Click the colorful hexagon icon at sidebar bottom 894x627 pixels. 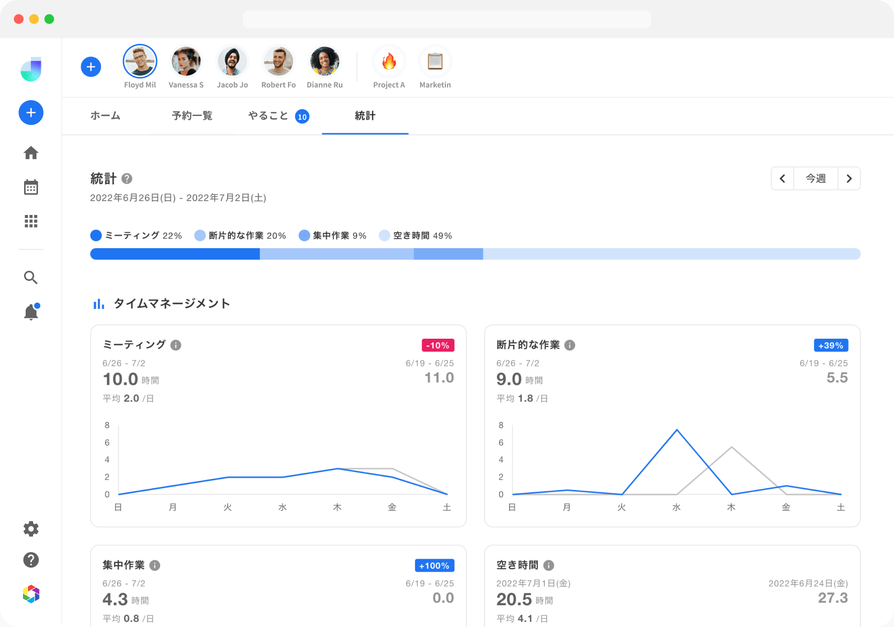pyautogui.click(x=31, y=594)
